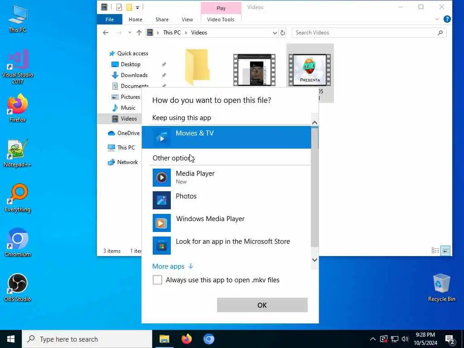464x348 pixels.
Task: Select the screen recording video thumbnail
Action: point(254,70)
